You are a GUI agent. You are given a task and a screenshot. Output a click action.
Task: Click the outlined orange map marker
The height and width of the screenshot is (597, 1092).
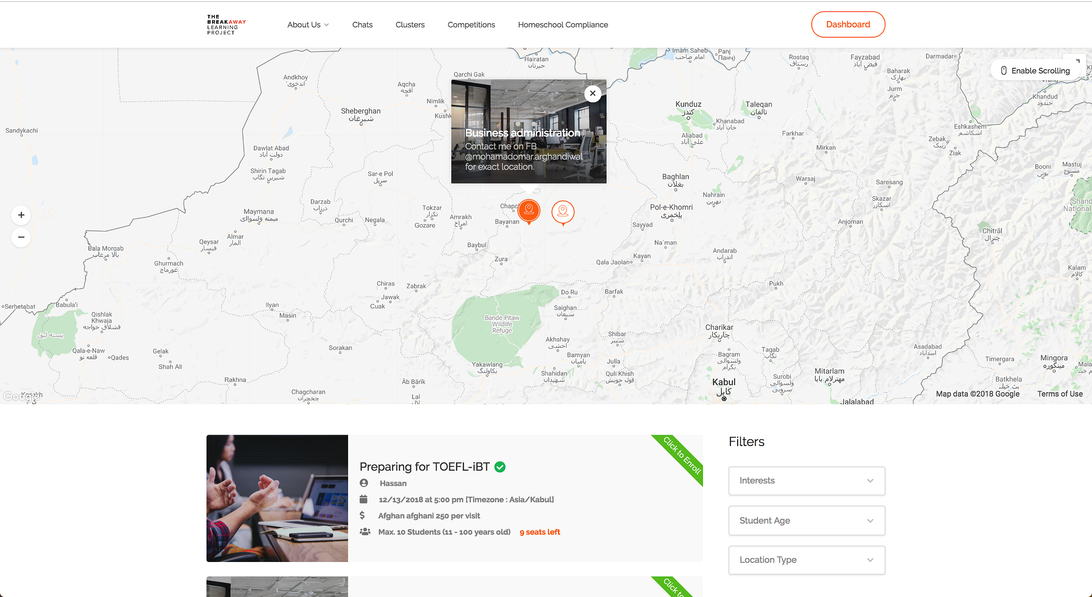pos(563,212)
